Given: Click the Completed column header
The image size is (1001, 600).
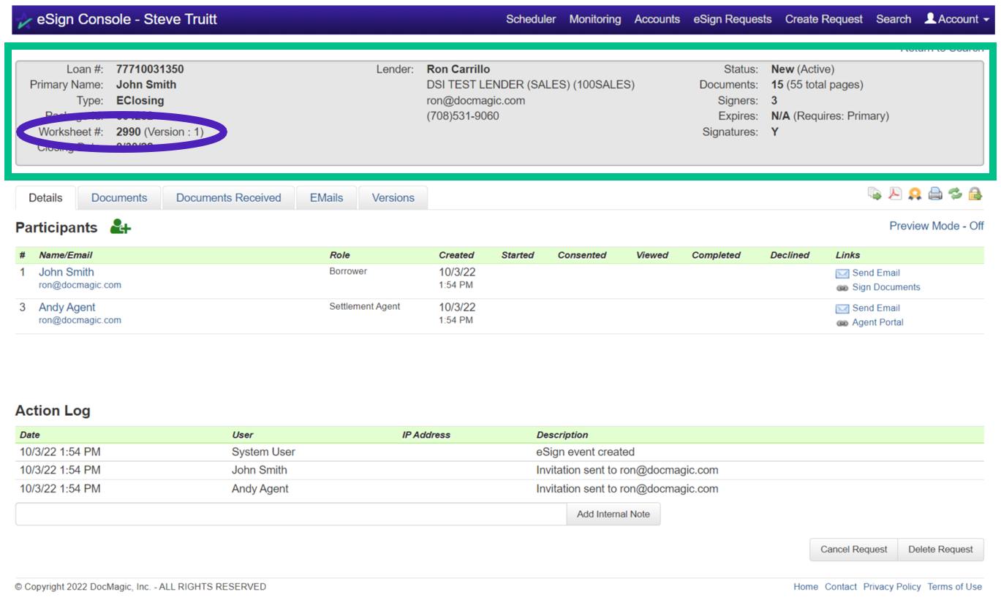Looking at the screenshot, I should tap(717, 255).
